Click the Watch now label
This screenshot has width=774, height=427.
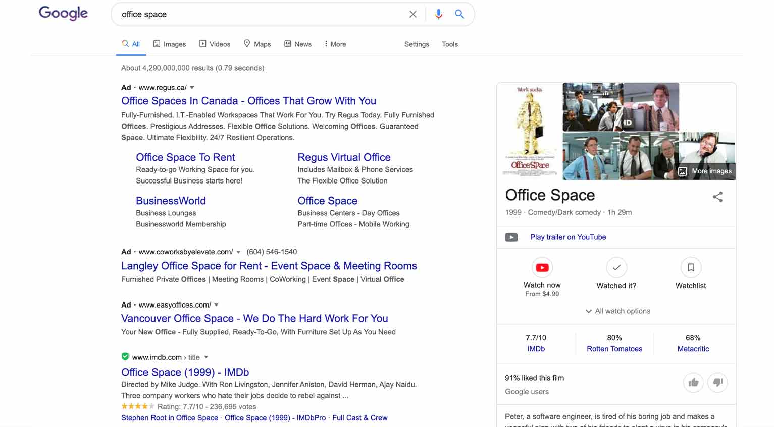coord(542,285)
